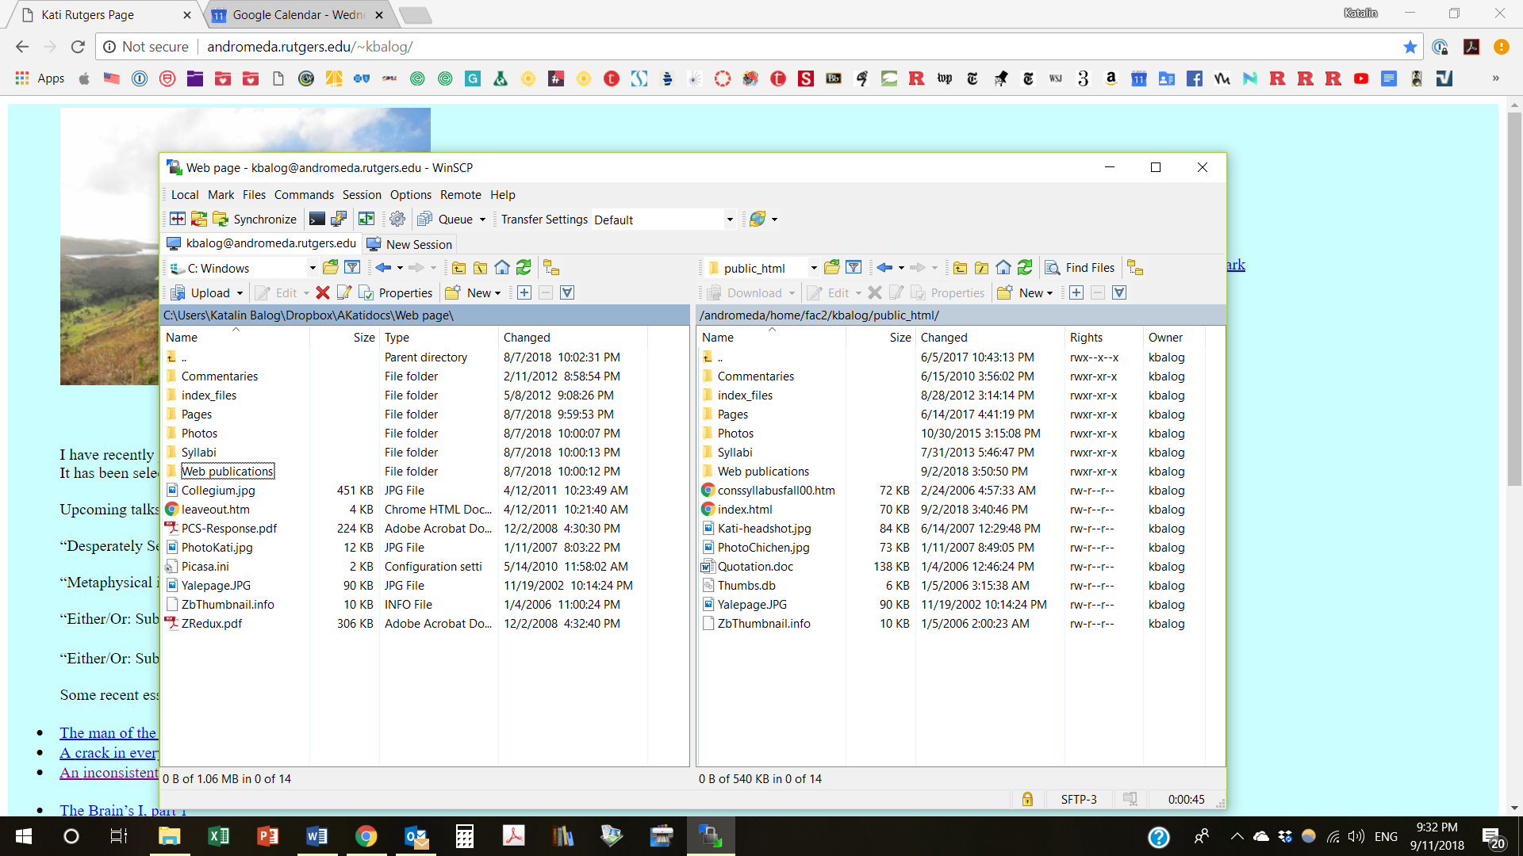Click the local home directory icon
This screenshot has width=1523, height=856.
pos(502,268)
